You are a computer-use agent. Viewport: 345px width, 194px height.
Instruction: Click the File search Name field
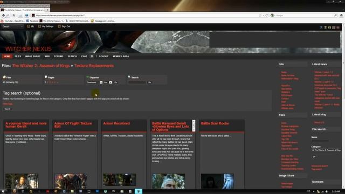320,140
